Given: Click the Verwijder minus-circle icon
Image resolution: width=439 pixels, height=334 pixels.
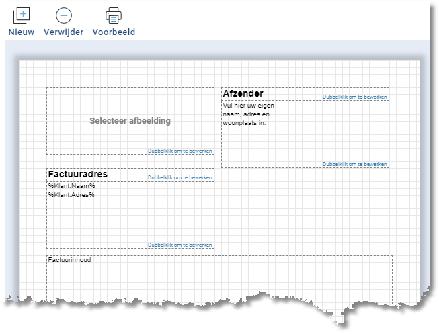Looking at the screenshot, I should pos(63,15).
